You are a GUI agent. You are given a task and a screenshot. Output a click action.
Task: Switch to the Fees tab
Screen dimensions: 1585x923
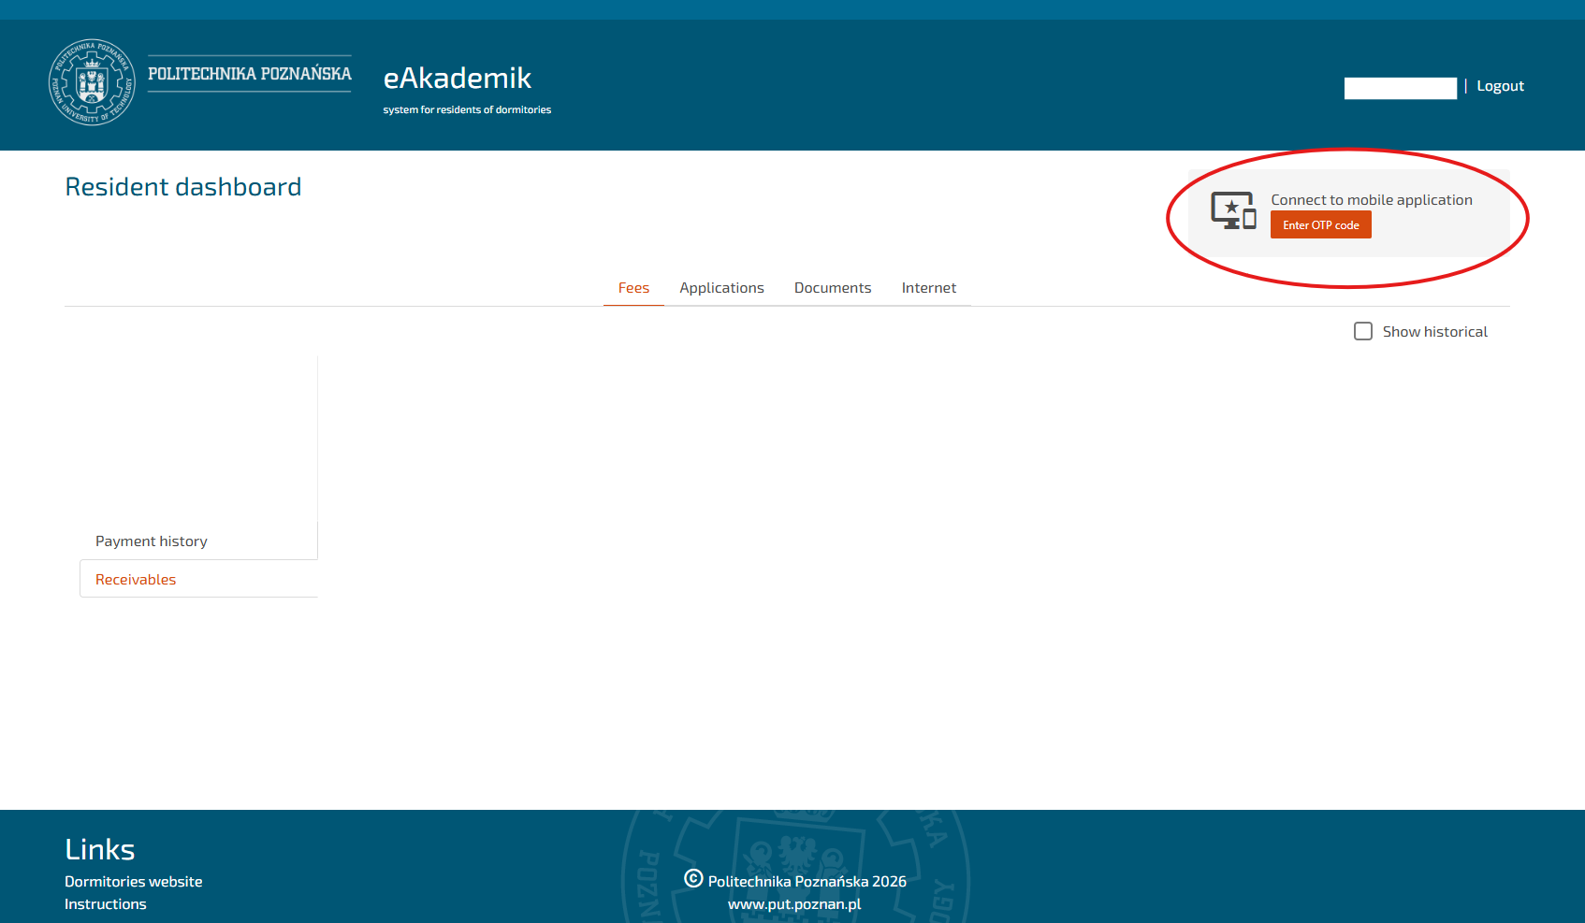point(633,288)
